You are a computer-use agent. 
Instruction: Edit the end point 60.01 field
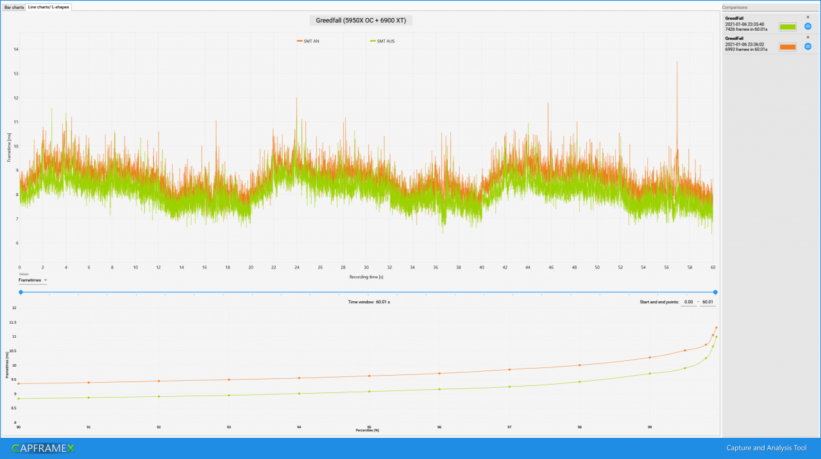pos(707,302)
